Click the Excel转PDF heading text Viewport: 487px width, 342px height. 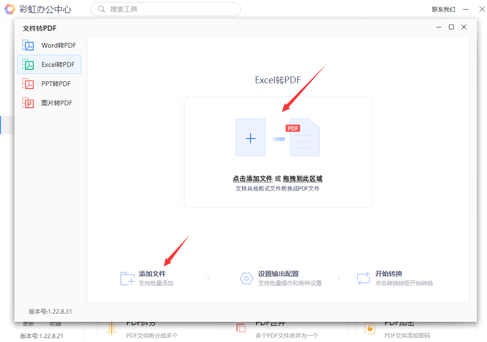pos(277,80)
